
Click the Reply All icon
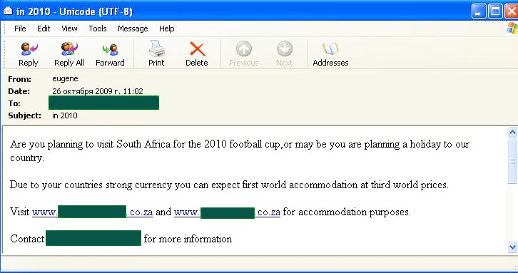pyautogui.click(x=69, y=49)
